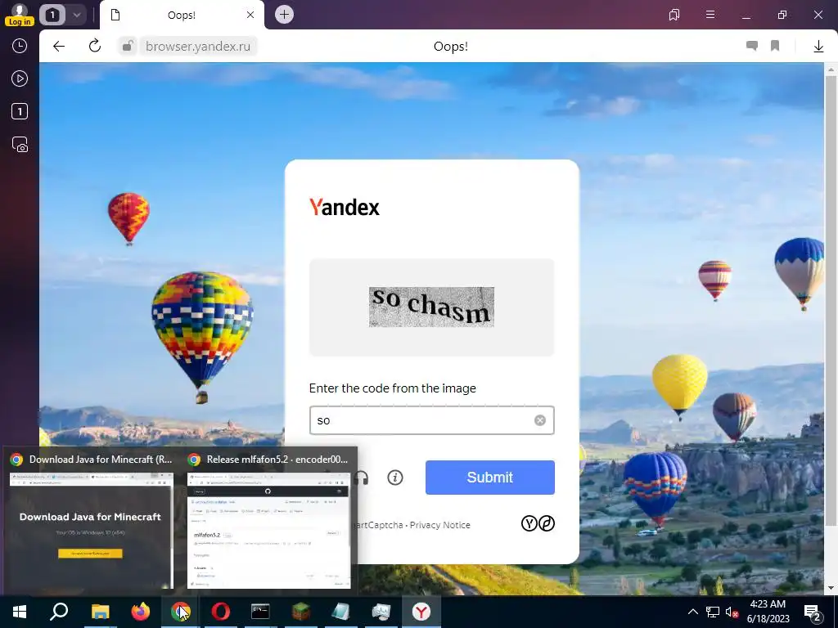
Task: Open Minecraft grass block taskbar icon
Action: tap(300, 612)
